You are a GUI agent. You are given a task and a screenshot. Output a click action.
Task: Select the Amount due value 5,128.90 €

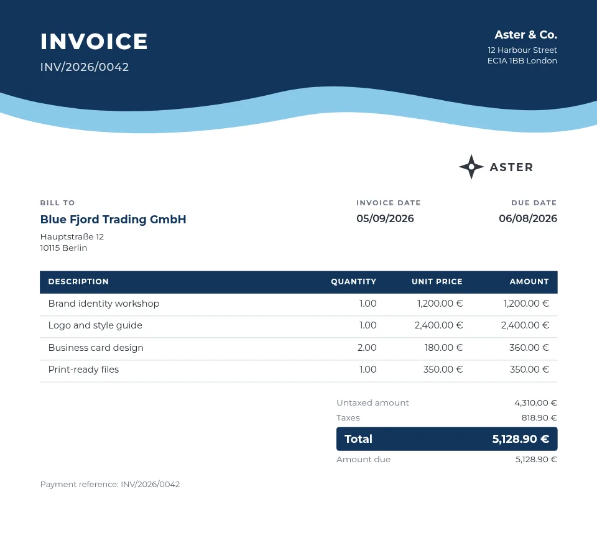(x=537, y=459)
